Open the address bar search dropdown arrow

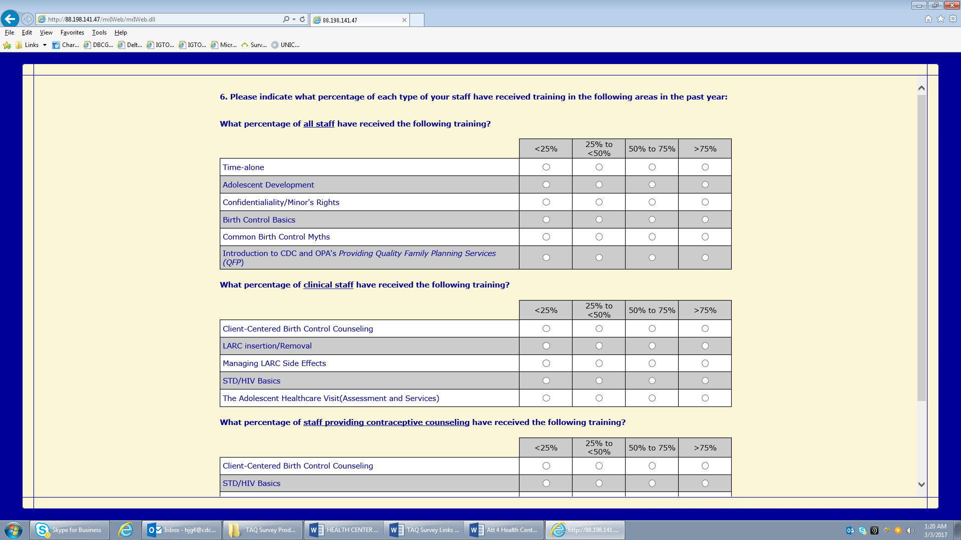pyautogui.click(x=294, y=19)
